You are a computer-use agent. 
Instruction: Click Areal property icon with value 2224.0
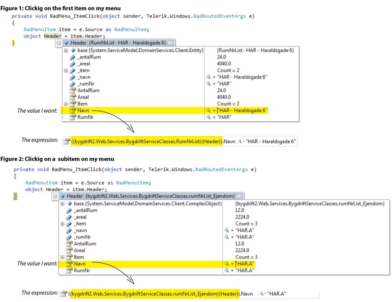pyautogui.click(x=69, y=251)
